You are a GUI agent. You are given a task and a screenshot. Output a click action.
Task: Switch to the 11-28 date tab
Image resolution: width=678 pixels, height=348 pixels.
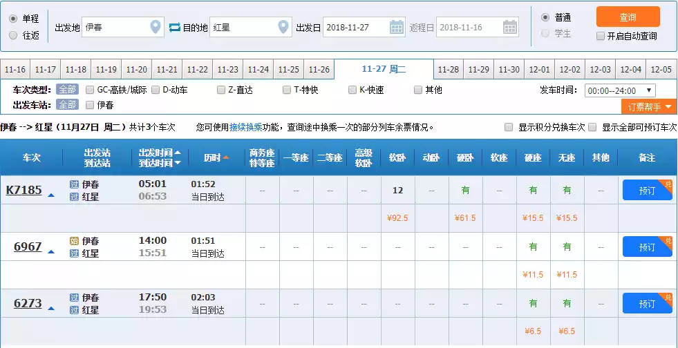pos(449,70)
